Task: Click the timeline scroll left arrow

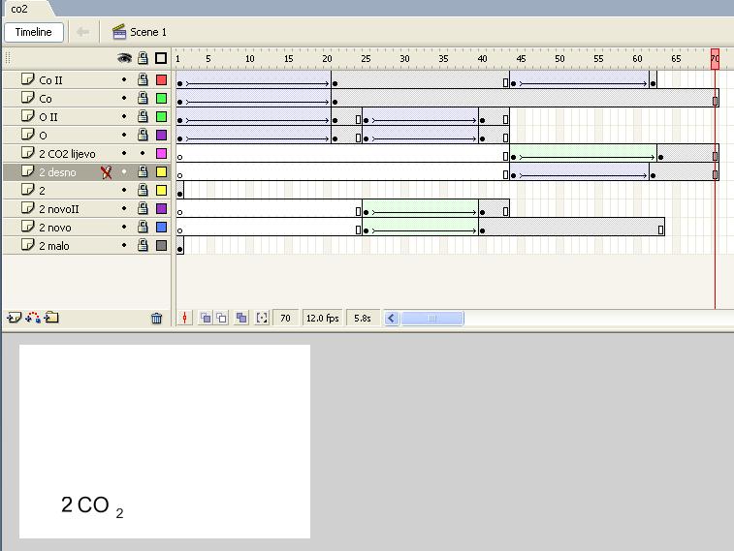Action: pos(392,318)
